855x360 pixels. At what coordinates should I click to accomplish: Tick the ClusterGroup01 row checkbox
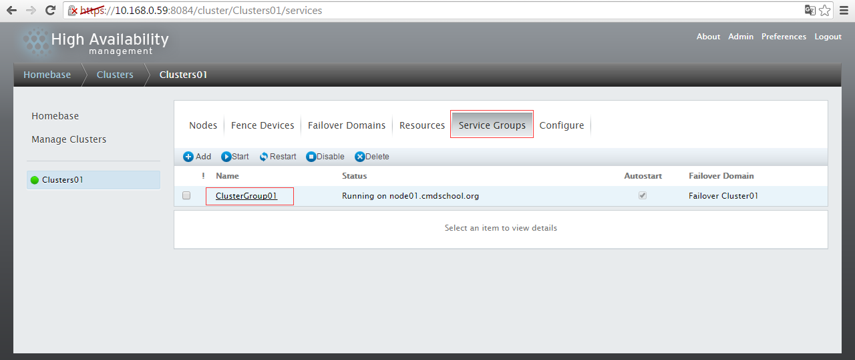click(186, 196)
